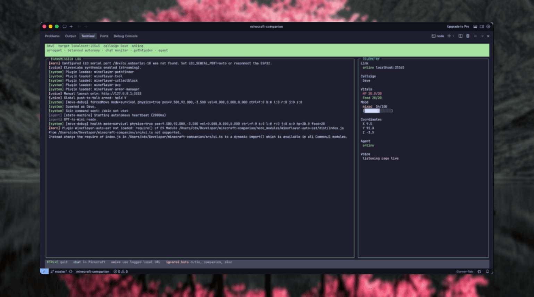Image resolution: width=534 pixels, height=297 pixels.
Task: Click minecraft-companion in status bar
Action: point(93,272)
